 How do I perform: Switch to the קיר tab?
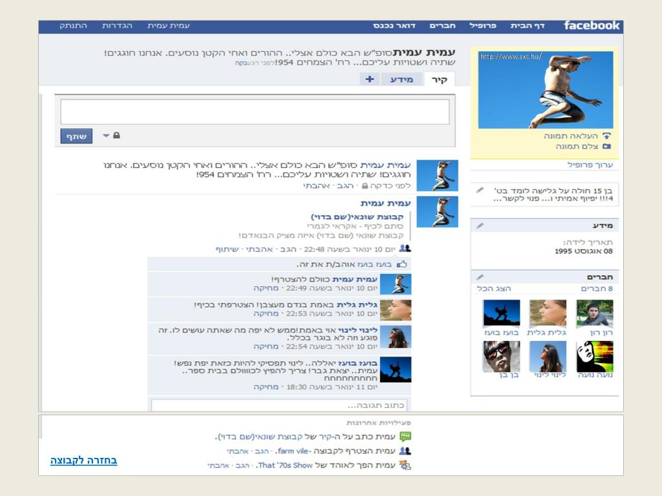(440, 79)
